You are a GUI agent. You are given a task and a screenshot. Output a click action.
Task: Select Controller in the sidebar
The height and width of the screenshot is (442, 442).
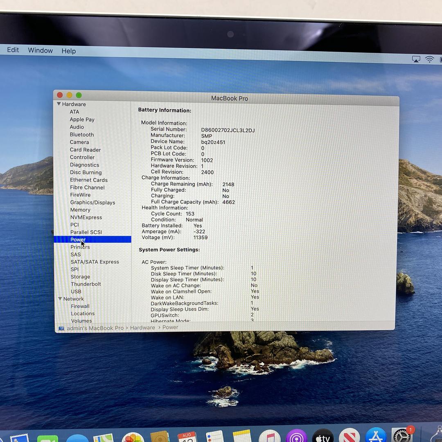click(82, 157)
